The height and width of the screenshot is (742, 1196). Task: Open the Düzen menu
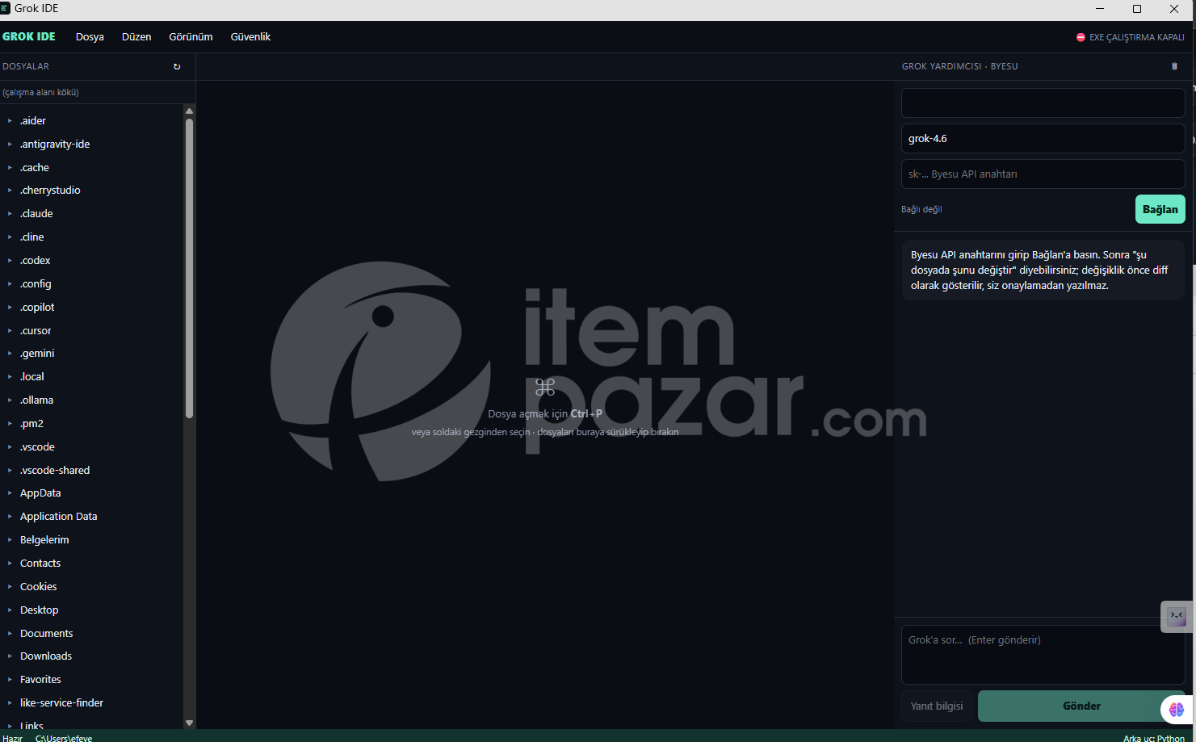(x=136, y=37)
